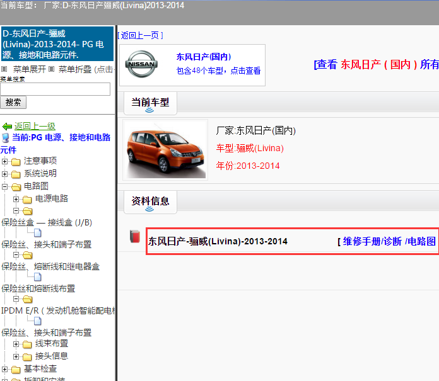Select IPDM E/R 发动机舱智能配电 tree item
This screenshot has width=439, height=381.
58,310
